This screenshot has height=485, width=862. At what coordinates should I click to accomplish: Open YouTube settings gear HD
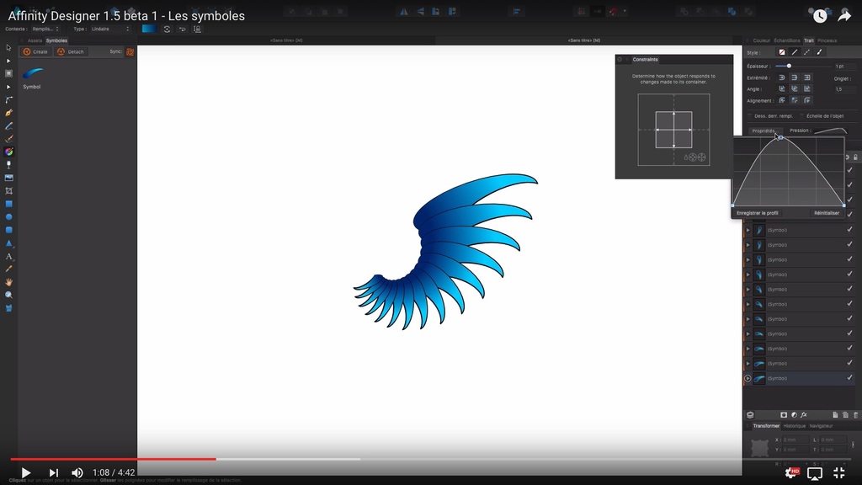click(x=791, y=472)
